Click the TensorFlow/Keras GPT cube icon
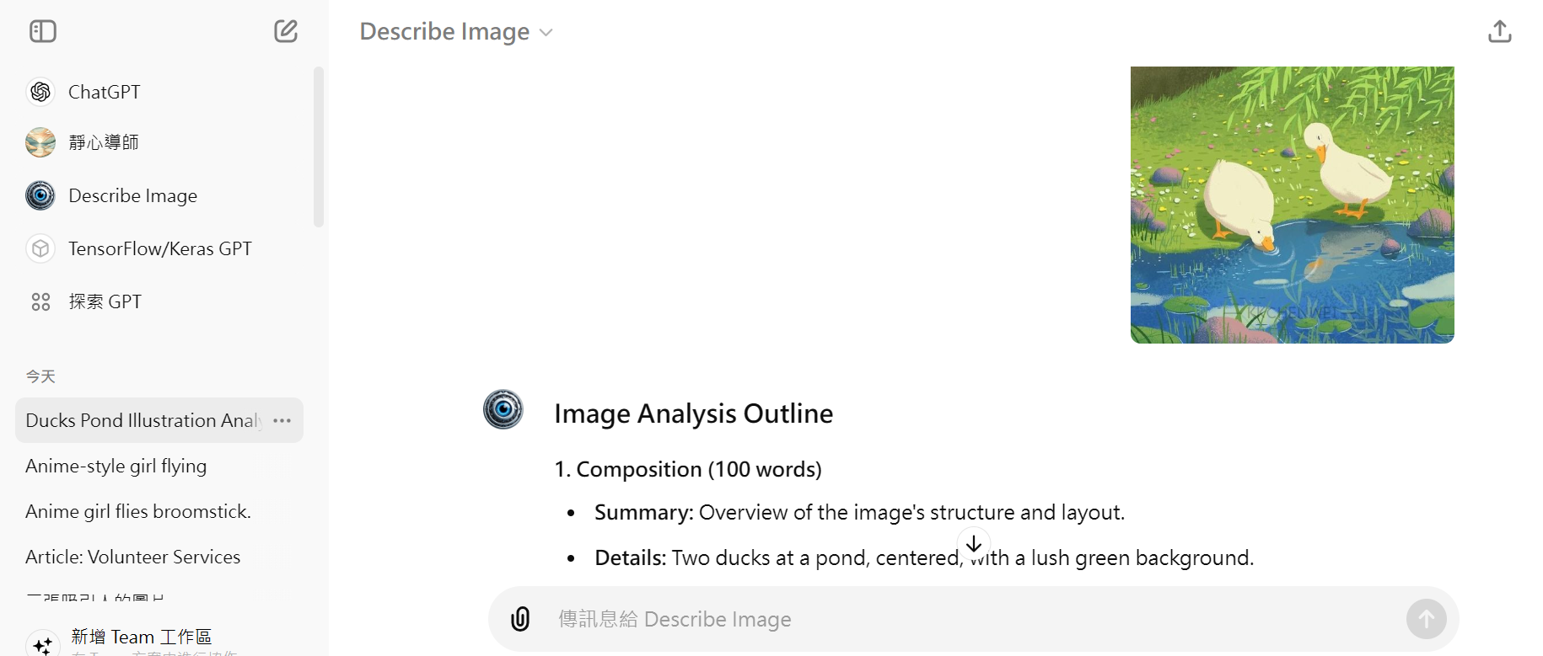The width and height of the screenshot is (1543, 656). [40, 249]
